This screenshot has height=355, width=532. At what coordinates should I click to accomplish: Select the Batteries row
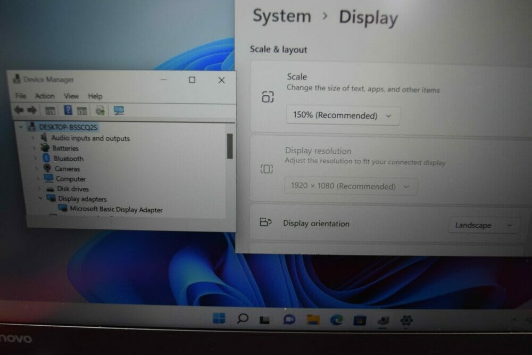click(65, 148)
